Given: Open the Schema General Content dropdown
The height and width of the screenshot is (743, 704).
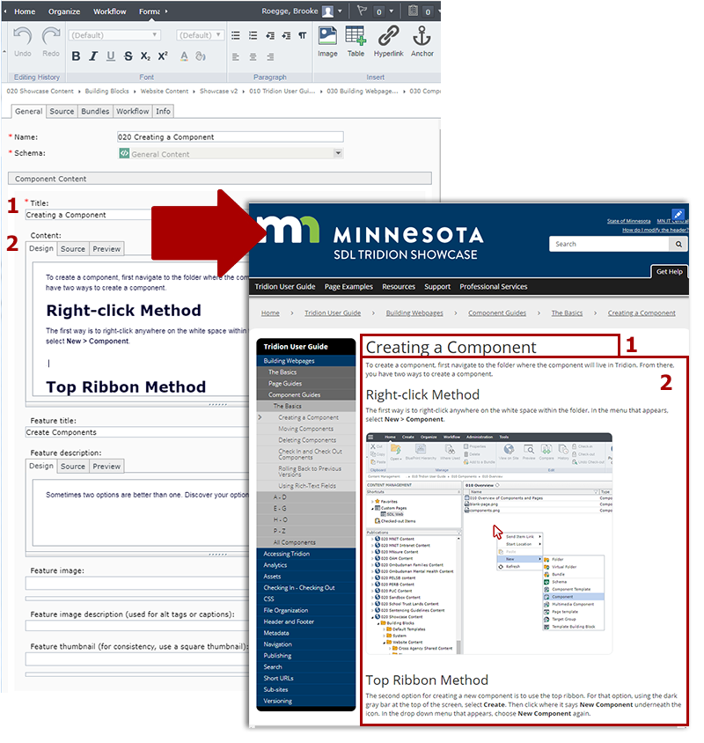Looking at the screenshot, I should point(230,154).
